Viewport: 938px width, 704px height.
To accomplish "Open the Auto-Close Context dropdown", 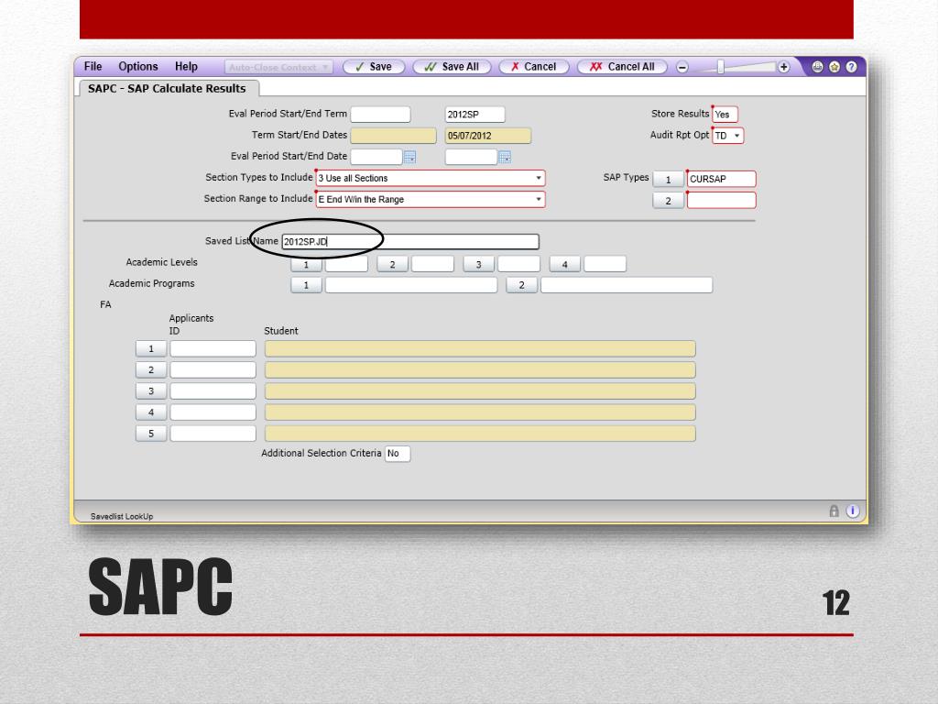I will pyautogui.click(x=278, y=67).
